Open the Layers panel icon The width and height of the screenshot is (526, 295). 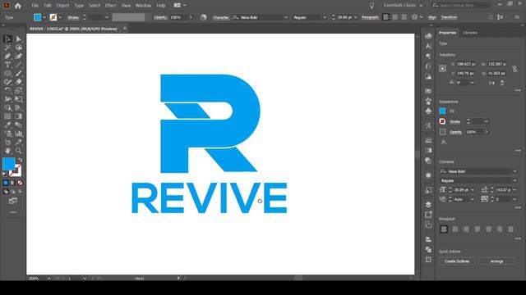click(x=428, y=205)
